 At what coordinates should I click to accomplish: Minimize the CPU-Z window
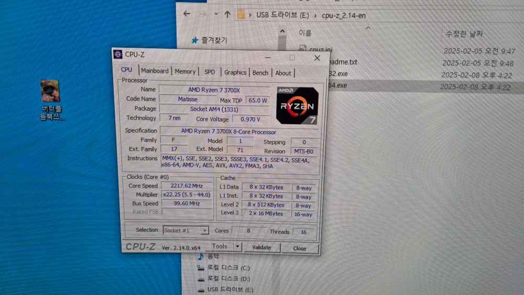coord(268,58)
